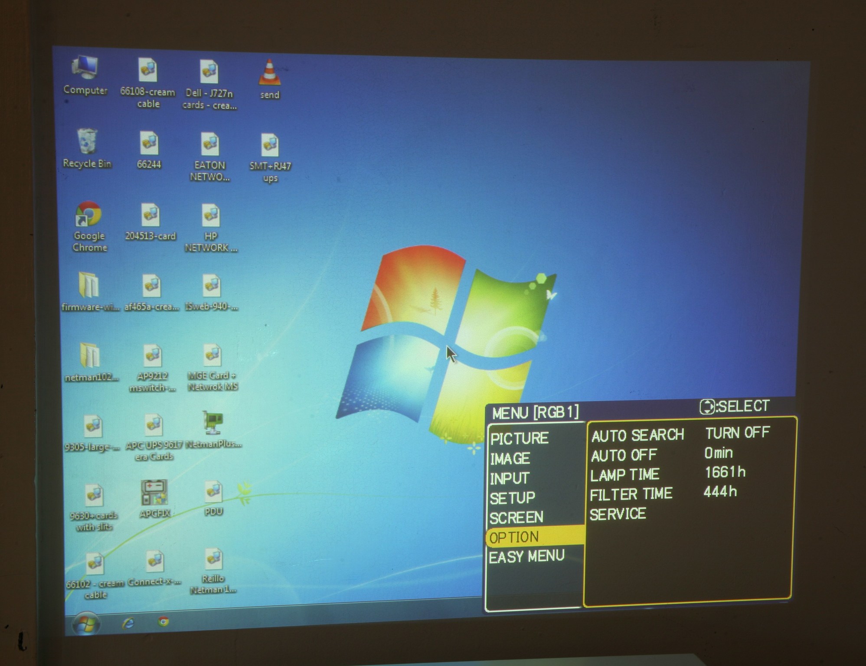Open the Computer desktop icon
This screenshot has height=666, width=866.
click(x=85, y=75)
